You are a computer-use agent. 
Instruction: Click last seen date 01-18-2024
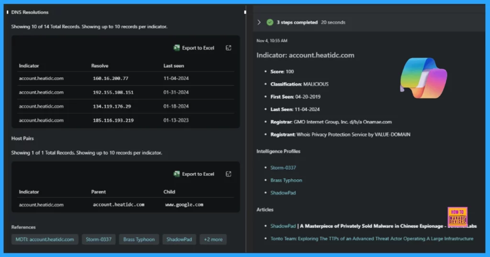pyautogui.click(x=176, y=107)
